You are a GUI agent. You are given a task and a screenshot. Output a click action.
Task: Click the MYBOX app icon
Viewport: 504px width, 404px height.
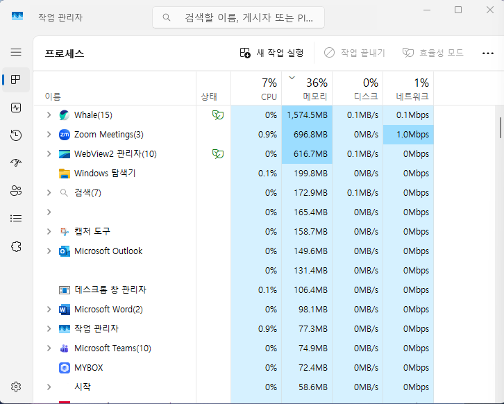pos(65,368)
